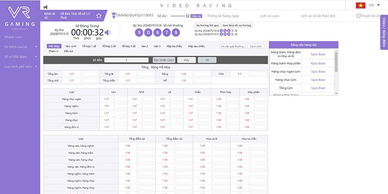Open the Video / Bảng điểm side tab

click(384, 32)
